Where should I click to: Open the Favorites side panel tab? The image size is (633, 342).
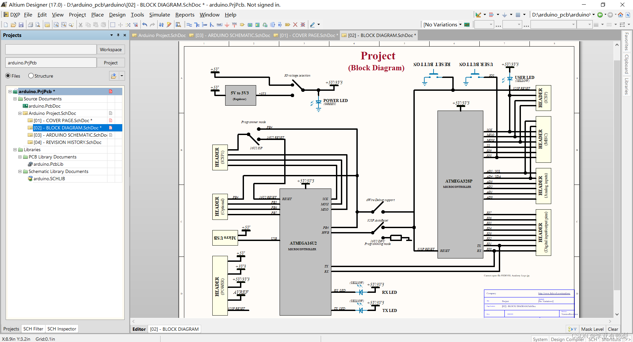tap(626, 42)
